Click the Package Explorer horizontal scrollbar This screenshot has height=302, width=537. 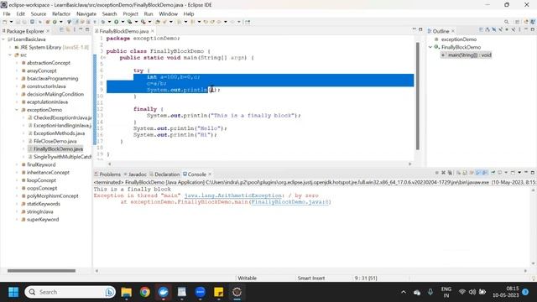41,270
